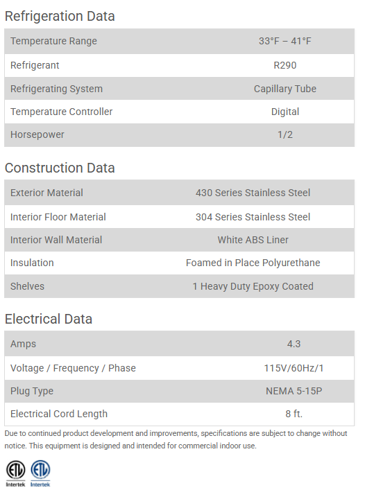The width and height of the screenshot is (365, 490).
Task: Click the Horsepower 1/2 value
Action: click(x=285, y=134)
